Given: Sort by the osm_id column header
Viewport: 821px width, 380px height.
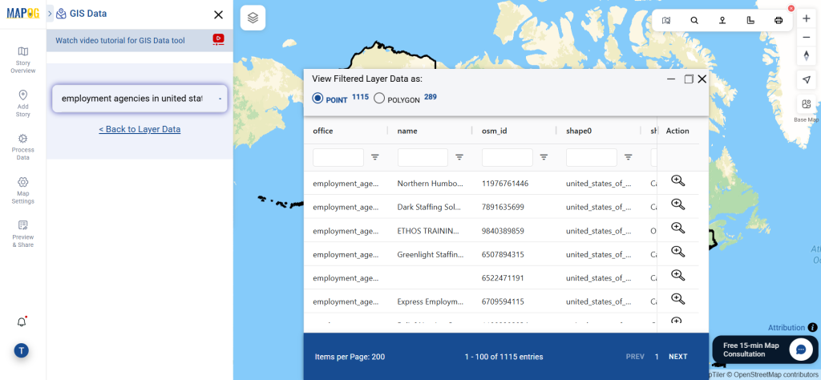Looking at the screenshot, I should 495,131.
